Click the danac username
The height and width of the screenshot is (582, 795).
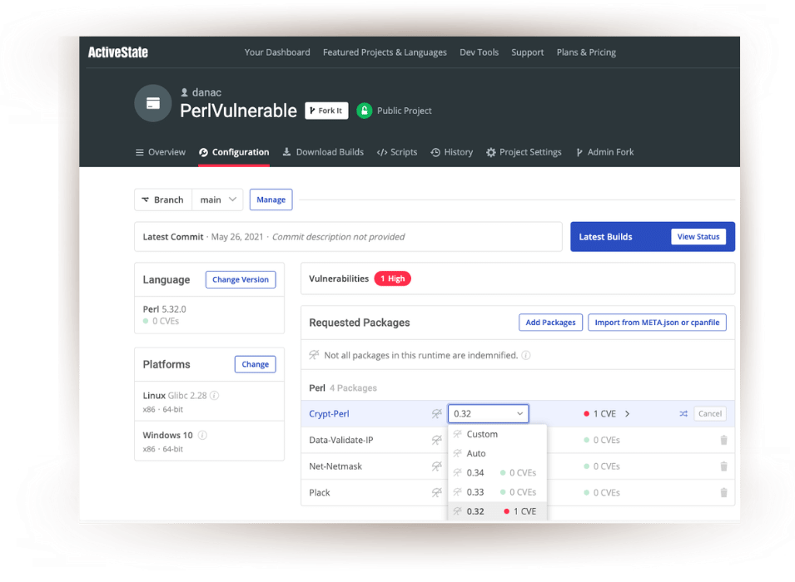[x=206, y=92]
